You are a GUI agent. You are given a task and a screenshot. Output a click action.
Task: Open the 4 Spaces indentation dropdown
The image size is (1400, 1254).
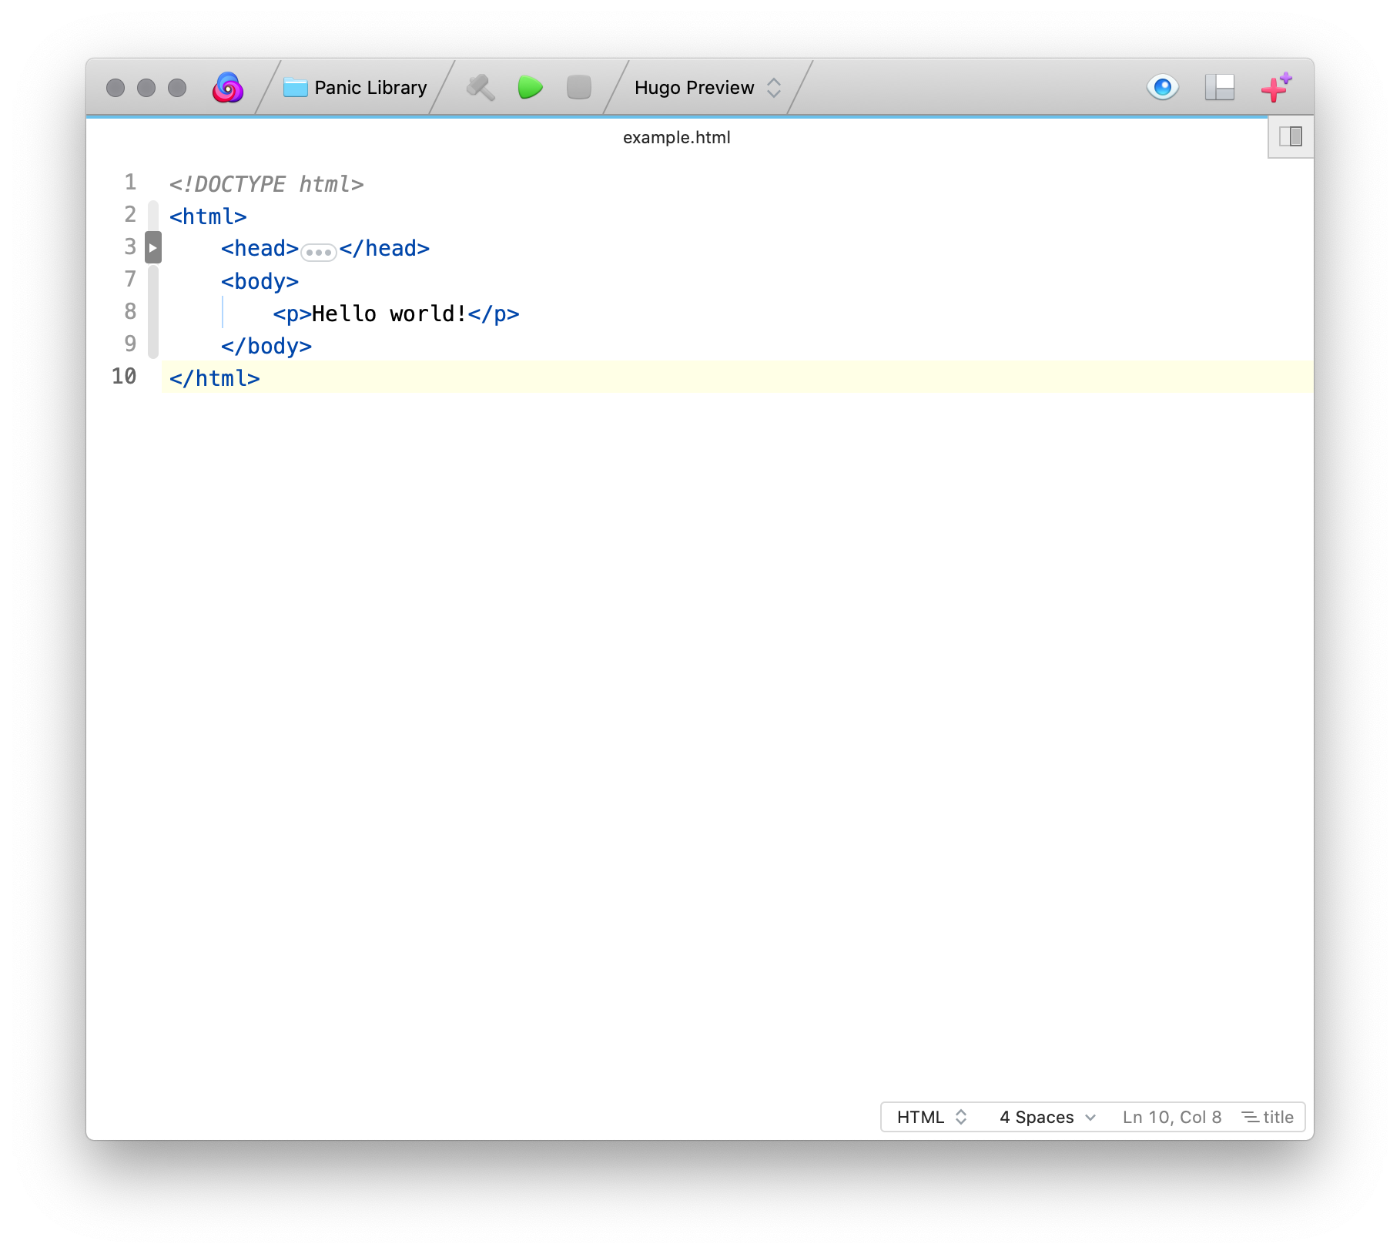click(1047, 1117)
